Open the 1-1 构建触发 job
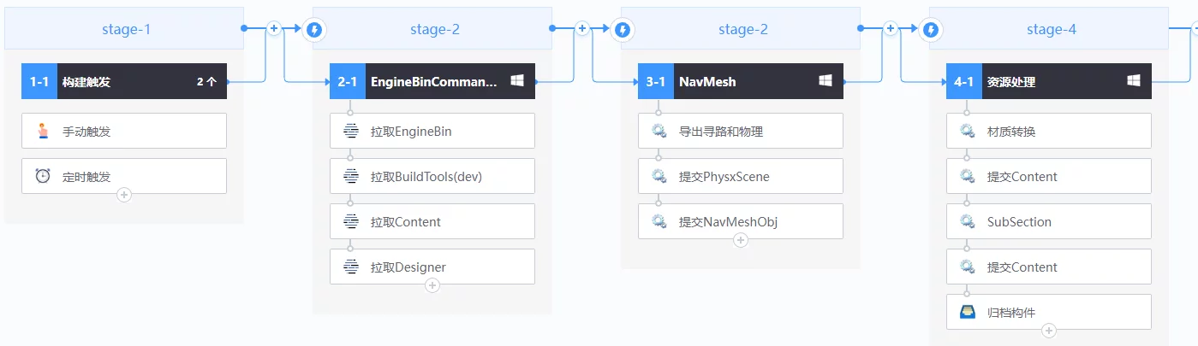Image resolution: width=1198 pixels, height=346 pixels. pyautogui.click(x=124, y=82)
